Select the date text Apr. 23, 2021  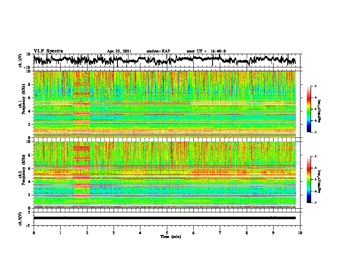[x=119, y=51]
